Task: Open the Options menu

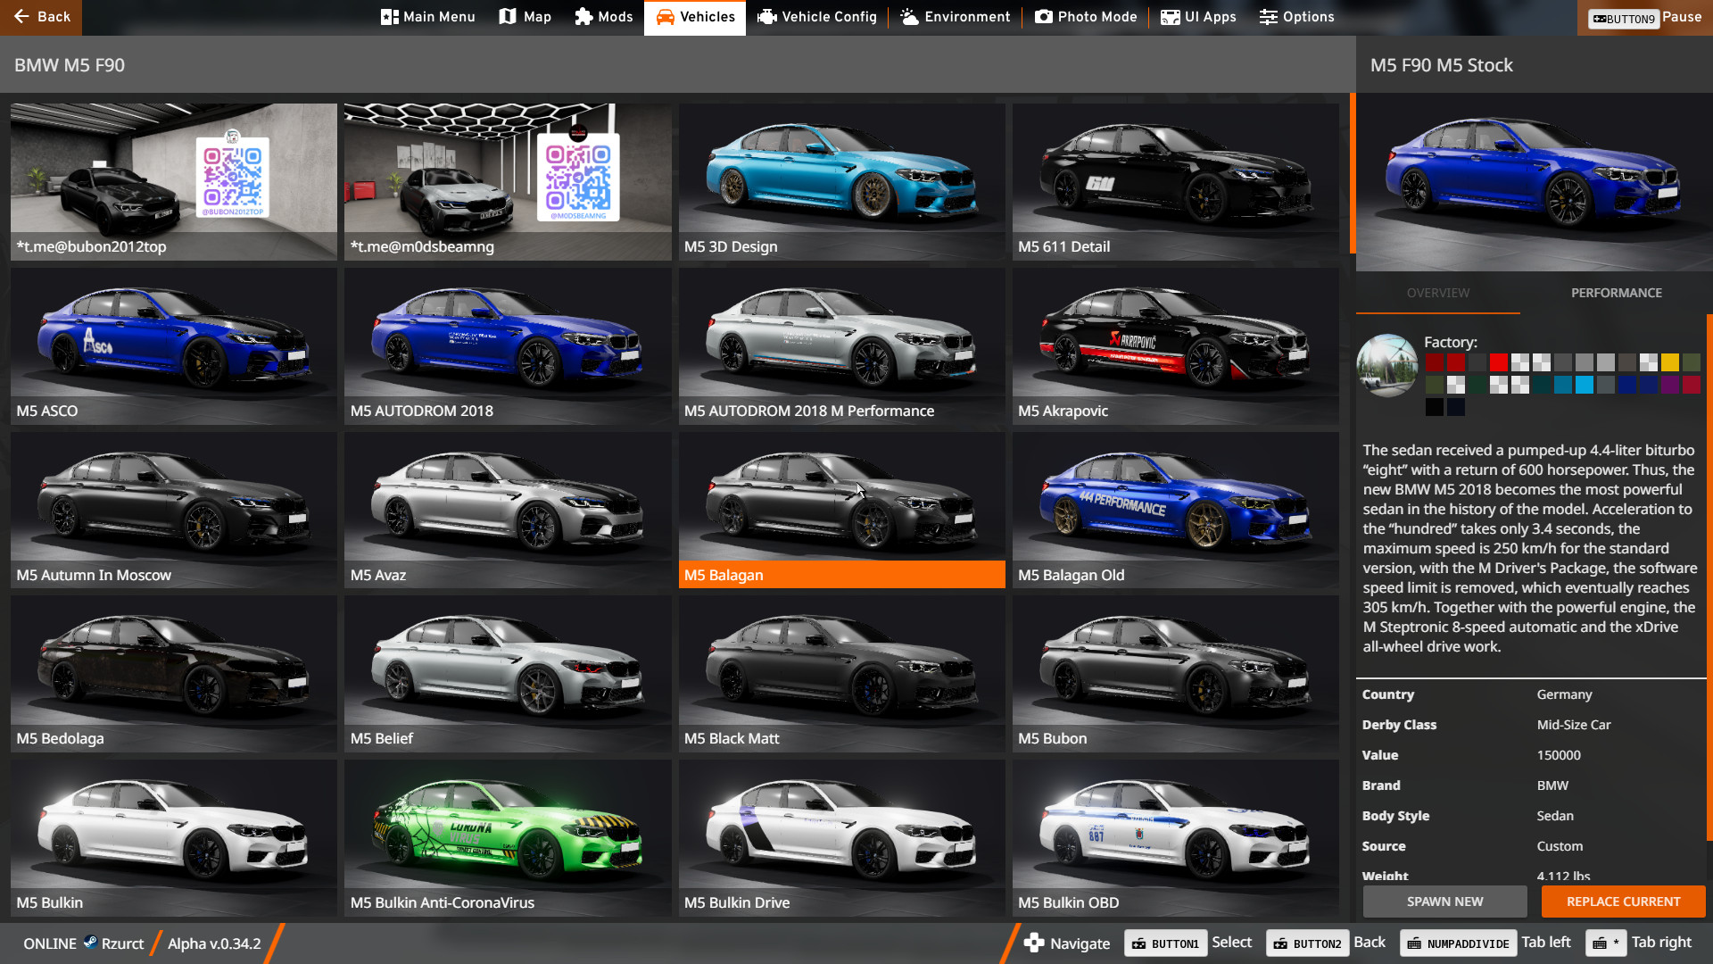Action: tap(1297, 17)
